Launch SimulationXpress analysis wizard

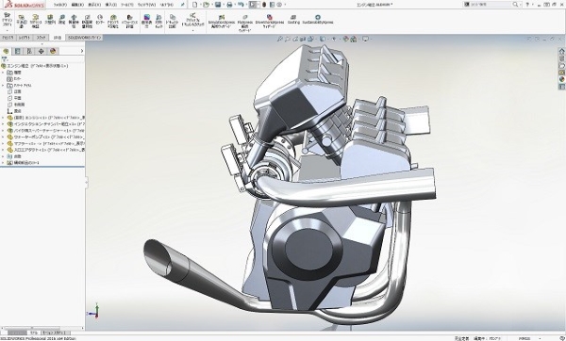[x=222, y=22]
